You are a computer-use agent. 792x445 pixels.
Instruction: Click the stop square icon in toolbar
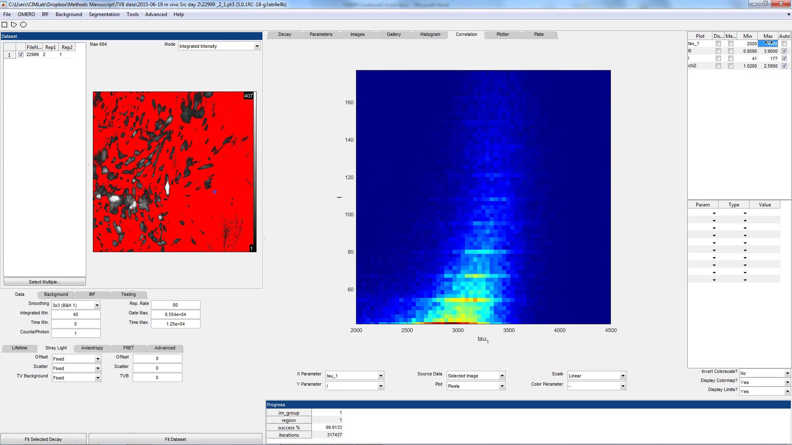tap(5, 25)
